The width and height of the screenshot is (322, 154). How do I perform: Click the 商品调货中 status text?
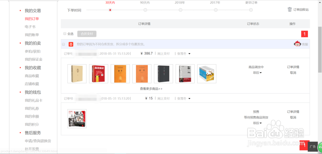click(256, 67)
